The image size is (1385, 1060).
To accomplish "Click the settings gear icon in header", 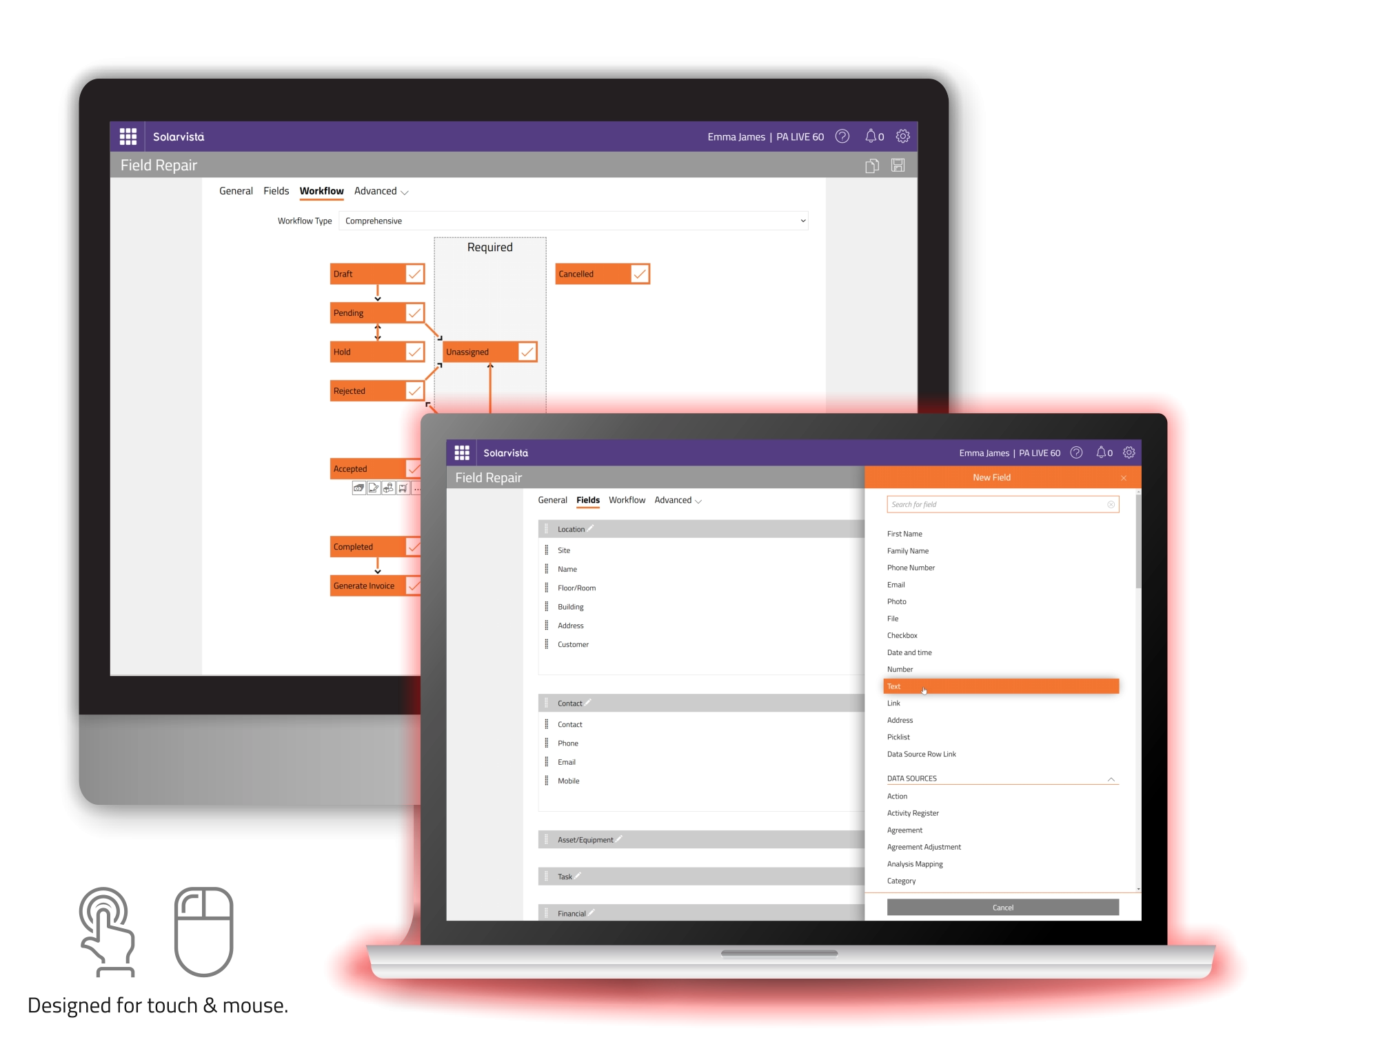I will pyautogui.click(x=1131, y=451).
